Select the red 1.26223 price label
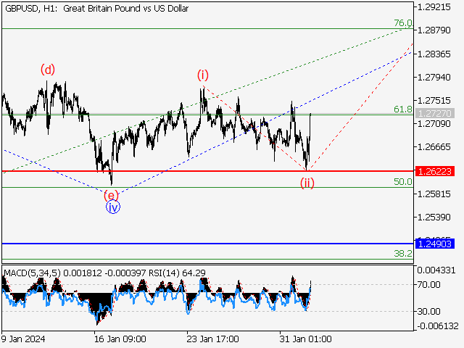Viewport: 464px width, 348px height. coord(435,171)
